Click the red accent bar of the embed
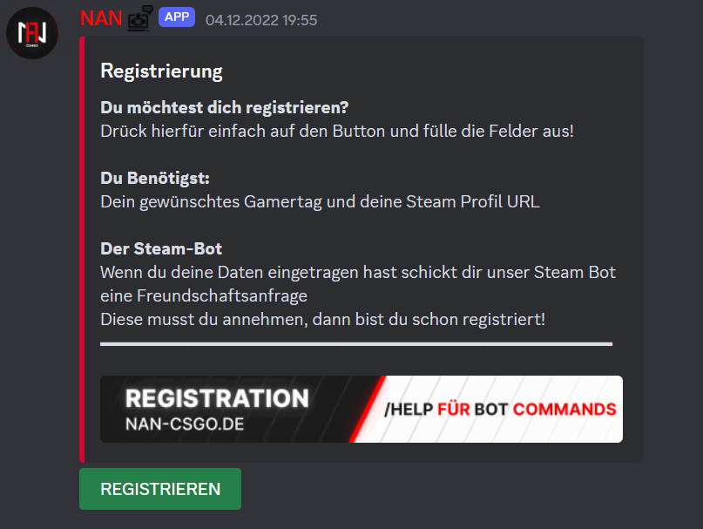This screenshot has width=703, height=529. [82, 249]
